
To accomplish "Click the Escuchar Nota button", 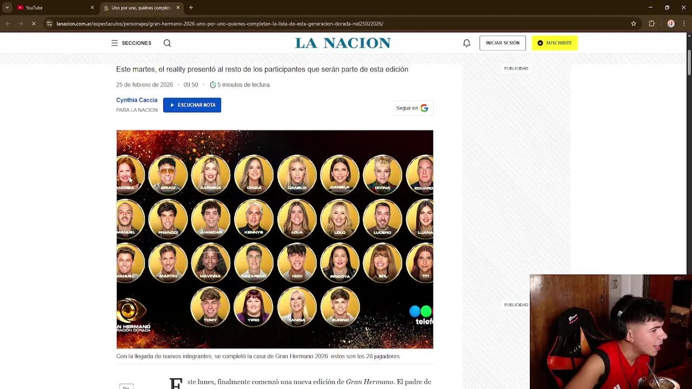I will [192, 105].
